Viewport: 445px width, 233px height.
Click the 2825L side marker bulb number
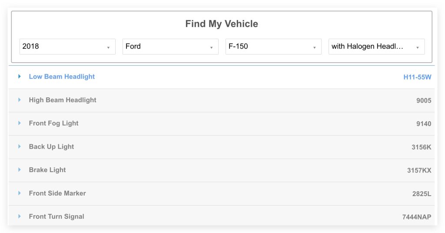coord(422,194)
